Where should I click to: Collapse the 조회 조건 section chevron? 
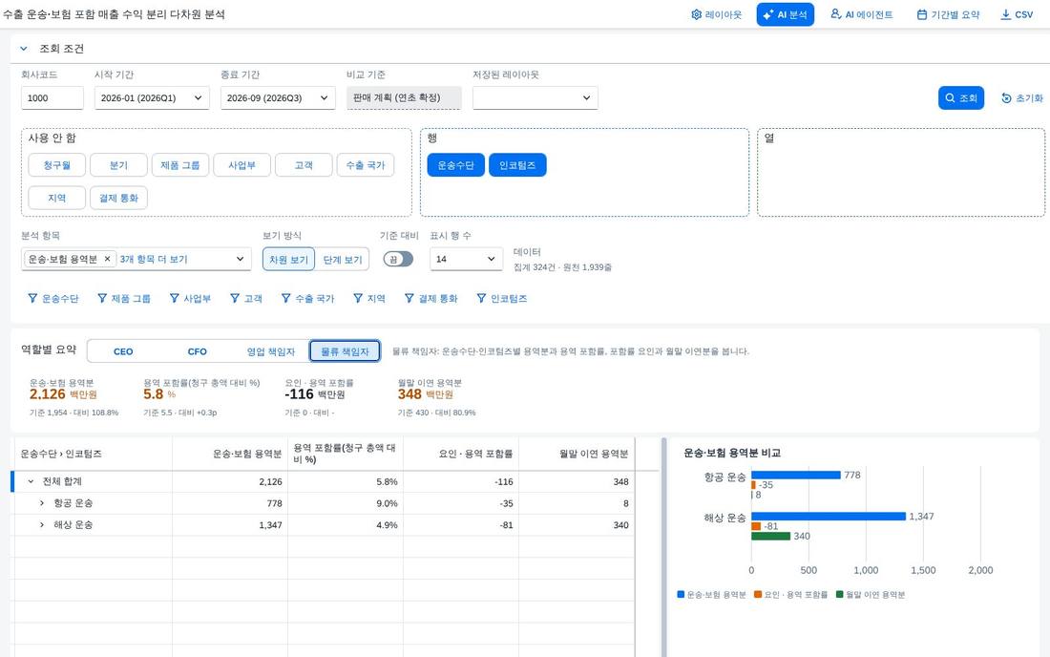click(x=24, y=48)
